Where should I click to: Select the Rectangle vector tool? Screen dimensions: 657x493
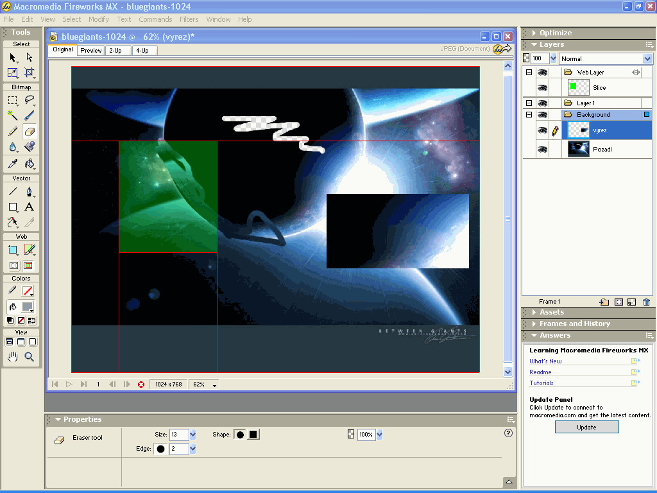[13, 207]
